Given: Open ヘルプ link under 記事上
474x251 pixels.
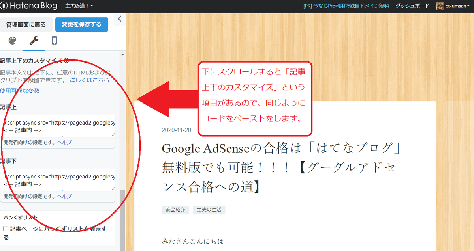Looking at the screenshot, I should pos(64,142).
